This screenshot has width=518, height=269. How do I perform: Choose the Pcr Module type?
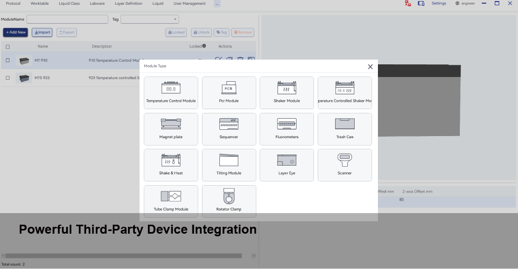click(229, 93)
